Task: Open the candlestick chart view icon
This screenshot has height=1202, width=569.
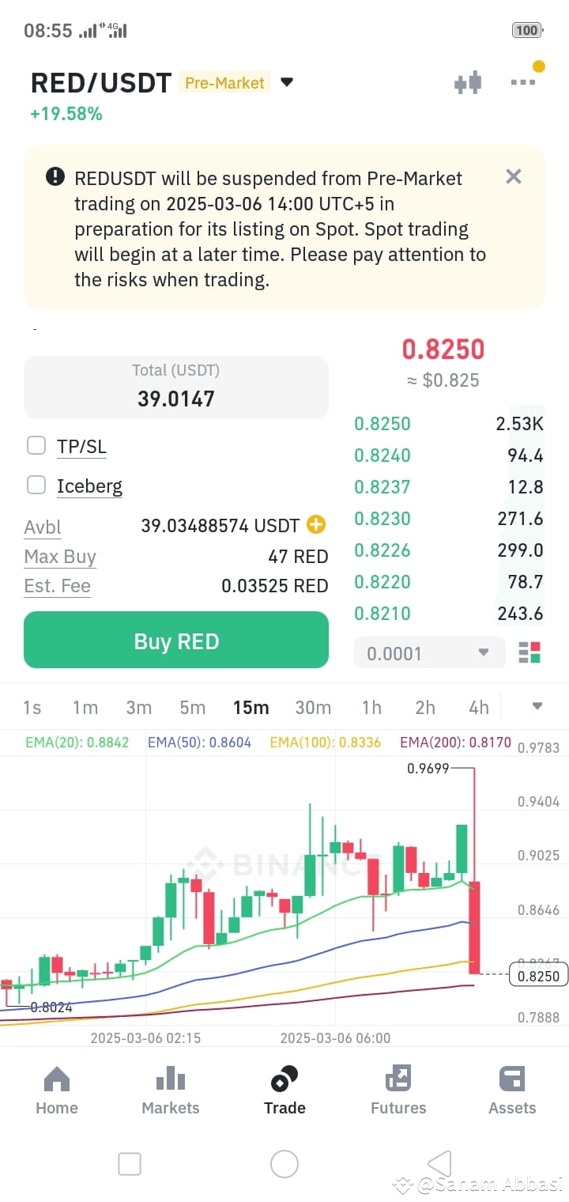Action: pyautogui.click(x=468, y=82)
